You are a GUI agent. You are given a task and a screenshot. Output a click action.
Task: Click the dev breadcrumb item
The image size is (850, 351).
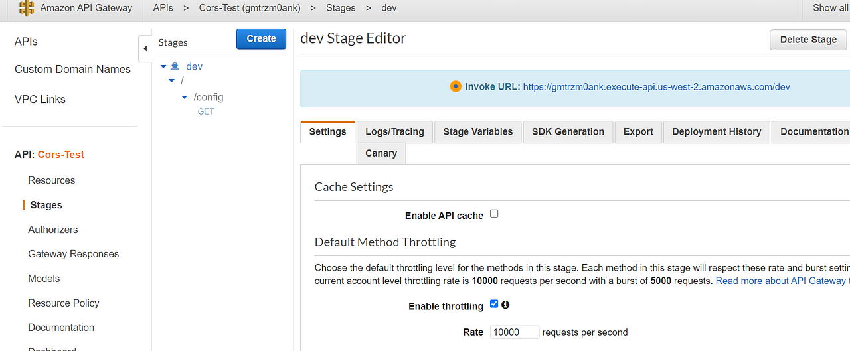(389, 8)
